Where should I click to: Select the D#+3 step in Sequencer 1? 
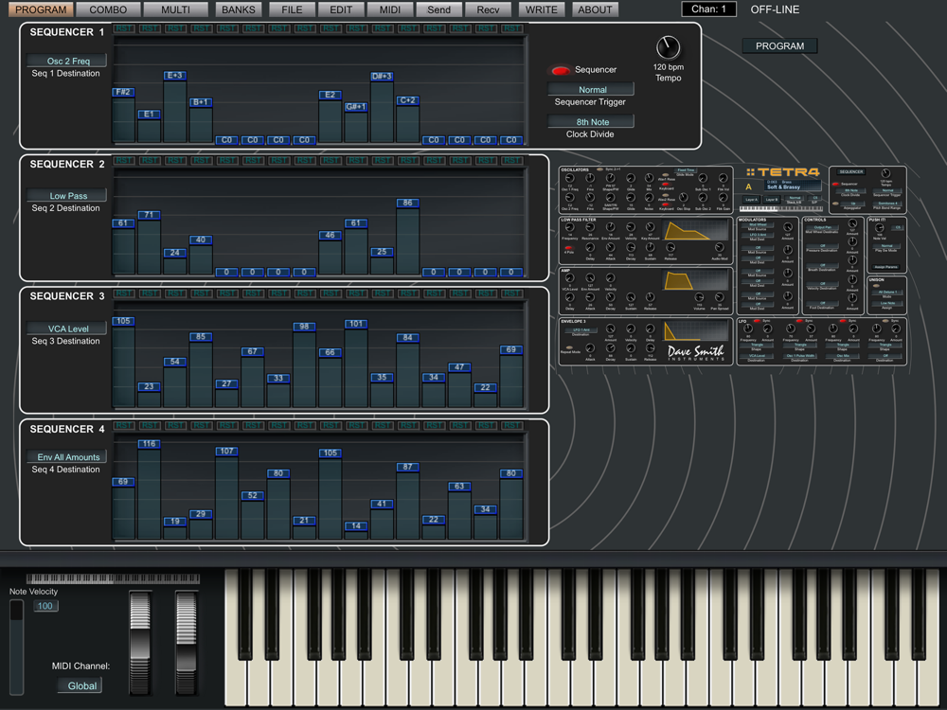point(382,77)
